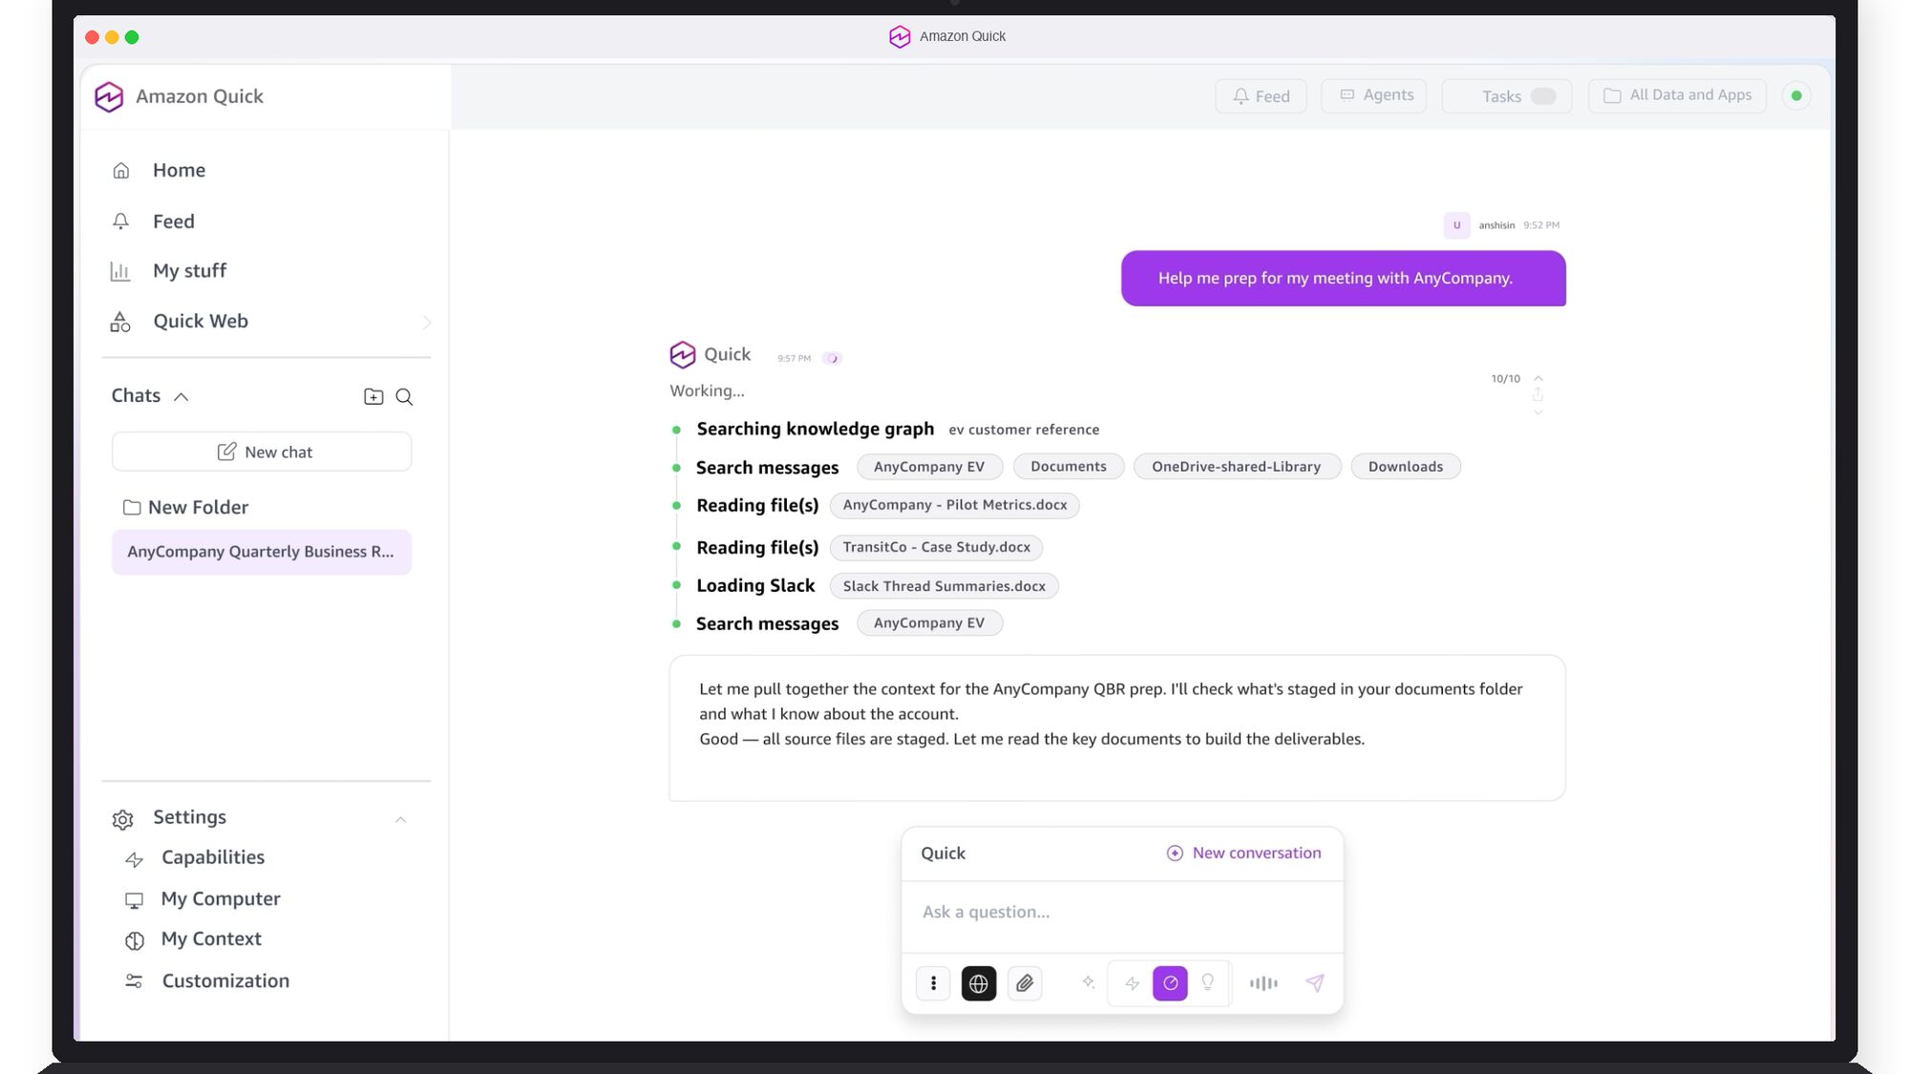This screenshot has height=1074, width=1910.
Task: Search chats using the magnifier icon
Action: [405, 396]
